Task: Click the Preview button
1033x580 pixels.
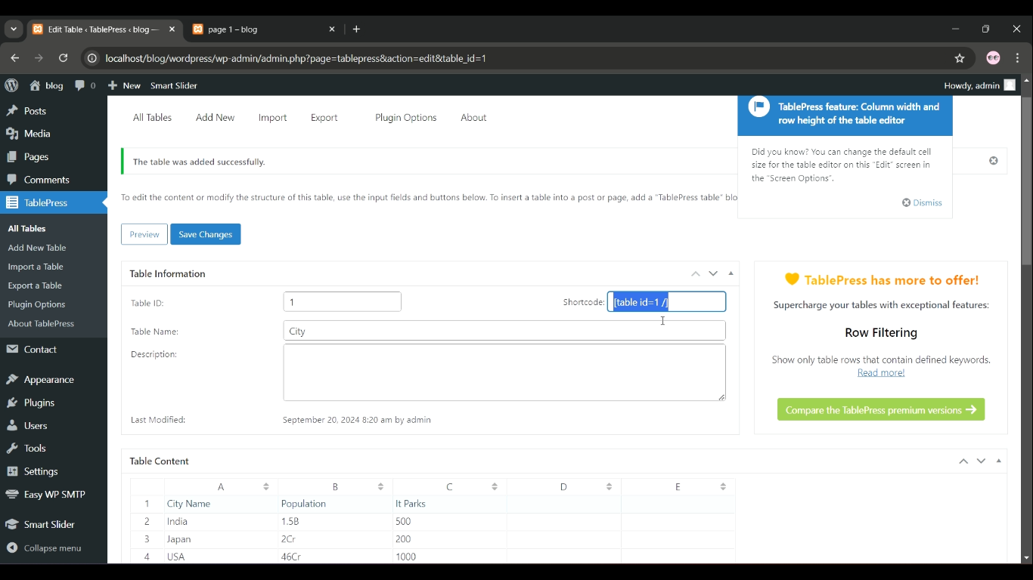Action: click(x=144, y=234)
